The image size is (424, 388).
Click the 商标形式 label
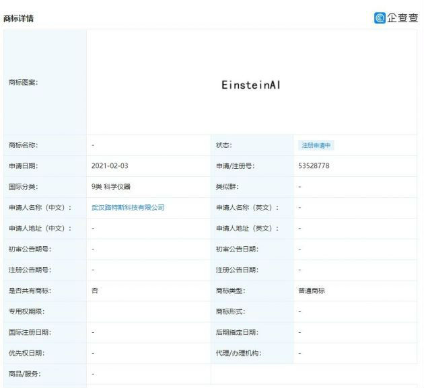click(x=230, y=311)
